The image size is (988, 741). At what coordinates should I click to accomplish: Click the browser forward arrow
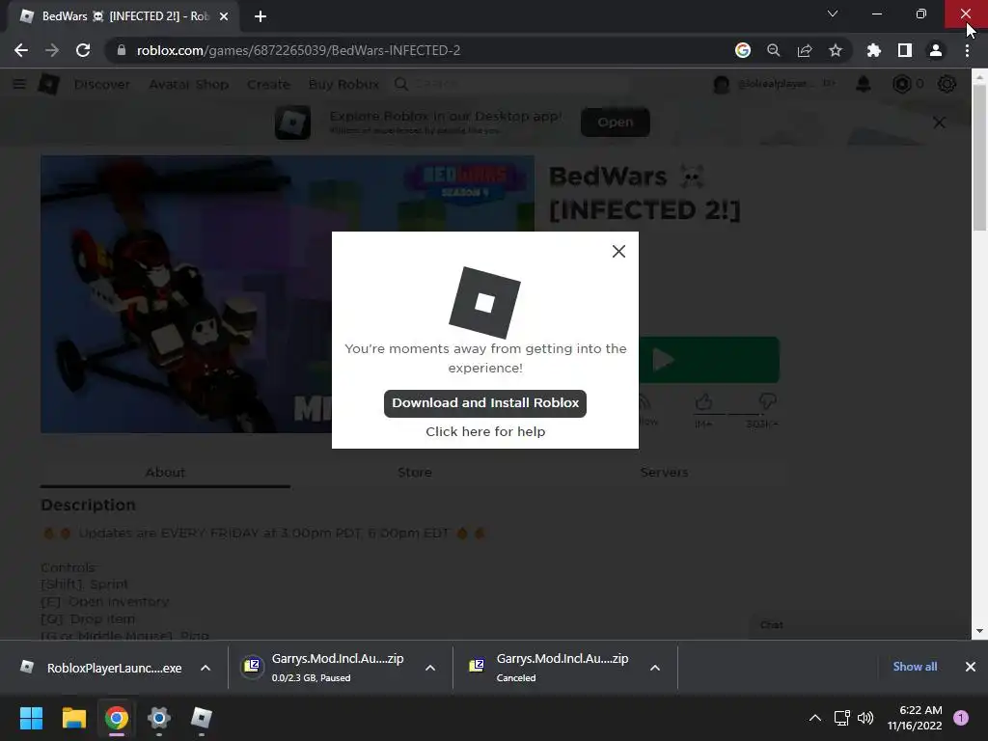pyautogui.click(x=52, y=50)
